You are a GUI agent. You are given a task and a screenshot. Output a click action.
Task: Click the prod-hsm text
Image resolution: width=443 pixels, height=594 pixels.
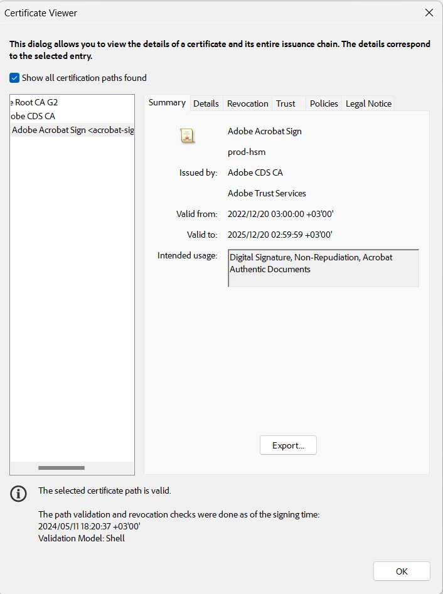click(x=247, y=152)
